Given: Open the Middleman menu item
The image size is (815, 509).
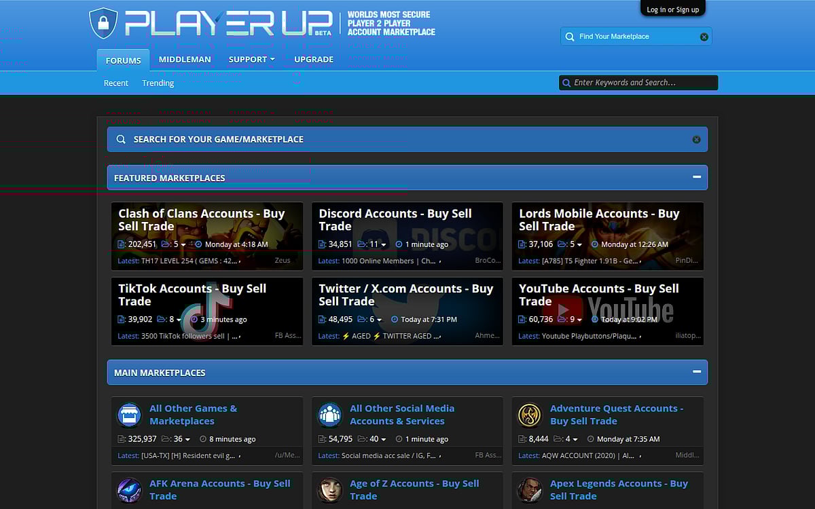Looking at the screenshot, I should click(185, 59).
